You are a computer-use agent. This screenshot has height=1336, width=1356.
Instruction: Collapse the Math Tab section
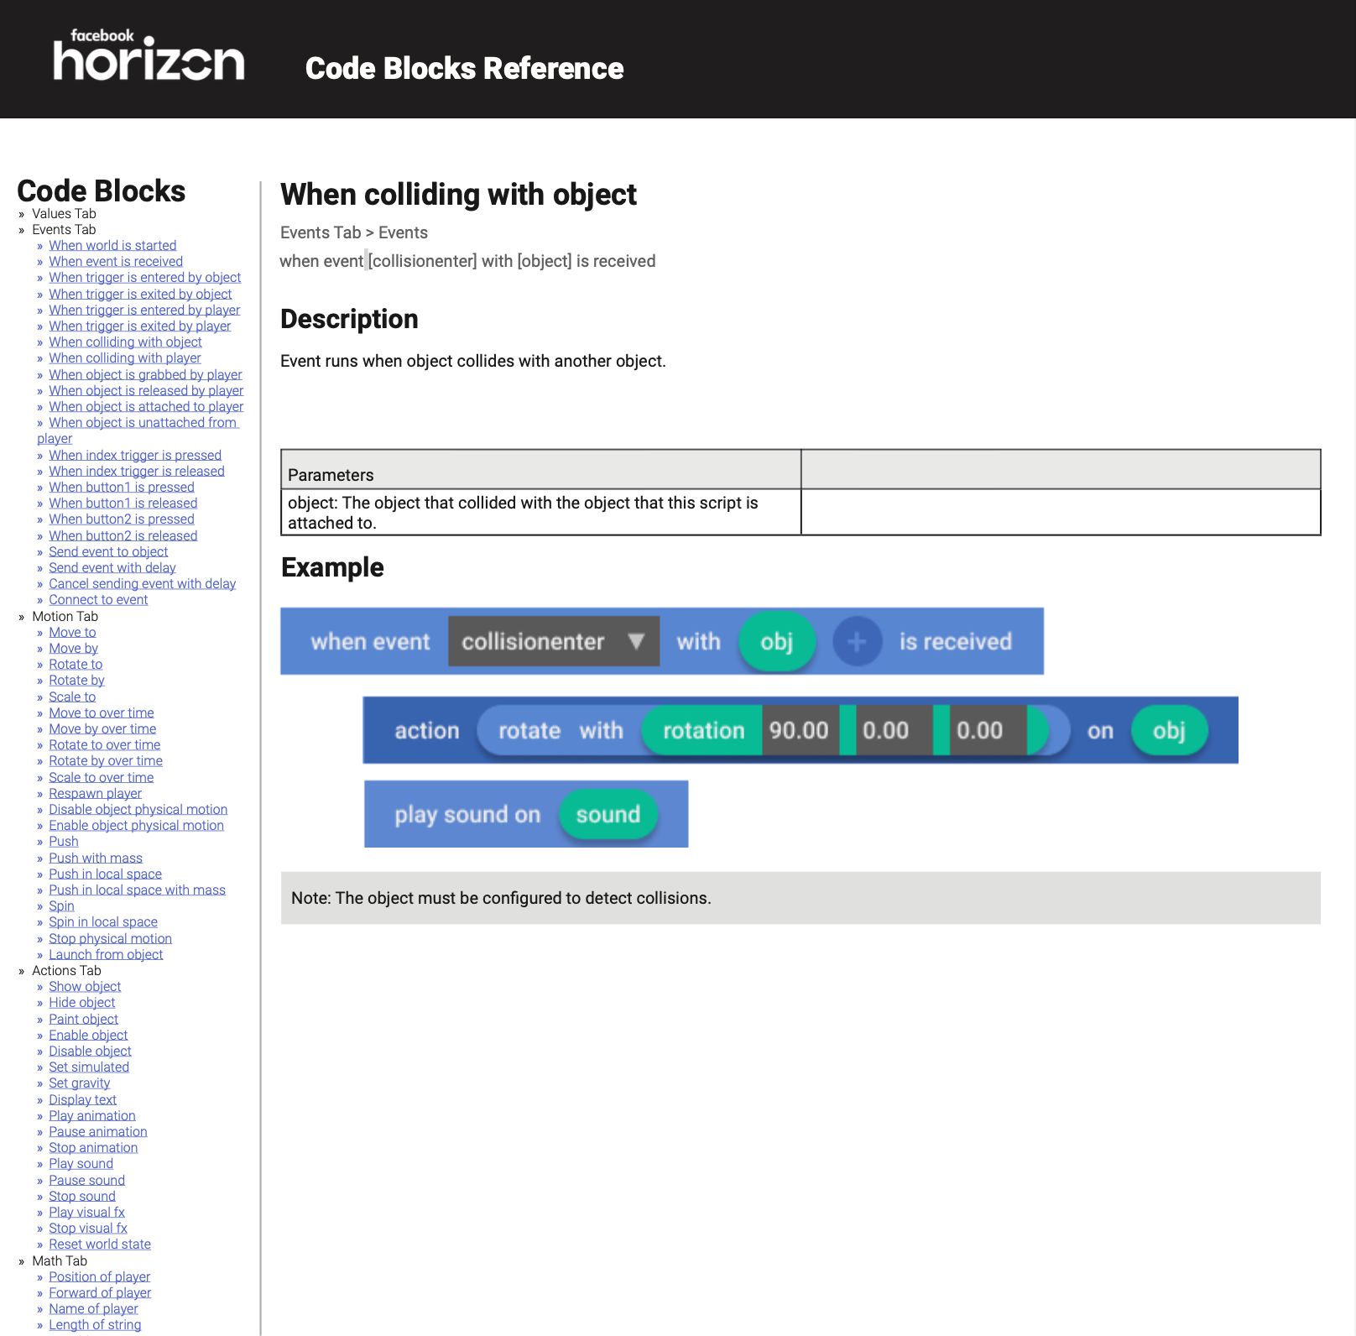[x=60, y=1260]
